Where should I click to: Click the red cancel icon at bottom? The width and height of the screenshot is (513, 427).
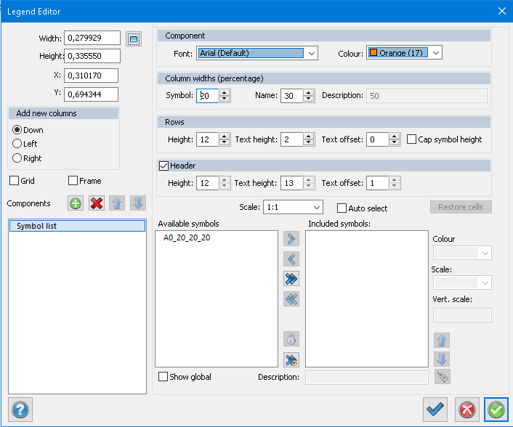click(467, 410)
